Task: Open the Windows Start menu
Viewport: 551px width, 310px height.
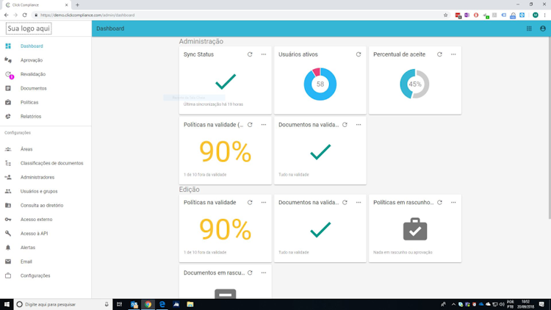Action: point(7,304)
